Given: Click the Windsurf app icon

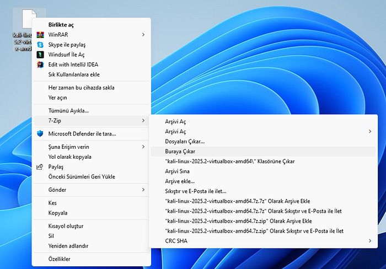Looking at the screenshot, I should tap(40, 55).
